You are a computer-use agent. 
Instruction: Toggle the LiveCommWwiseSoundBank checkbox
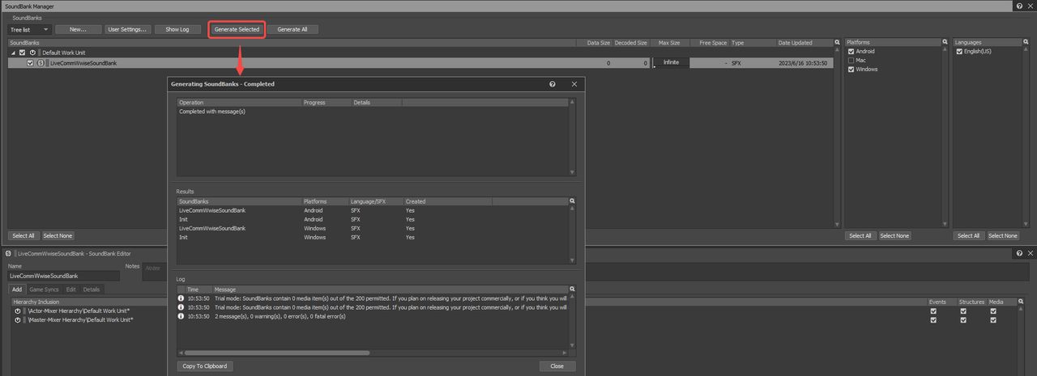[x=31, y=63]
